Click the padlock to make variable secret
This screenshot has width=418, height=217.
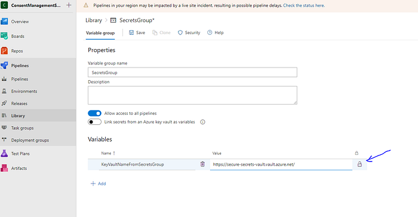point(359,164)
